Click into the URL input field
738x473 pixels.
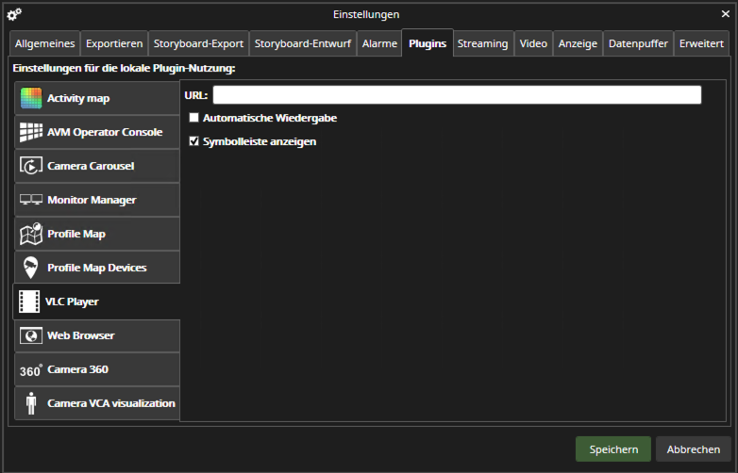pyautogui.click(x=457, y=95)
